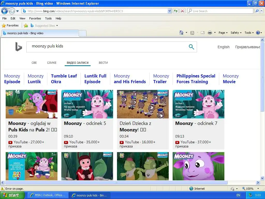Expand the address bar URL dropdown
Screen dimensions: 265x199
pos(170,11)
